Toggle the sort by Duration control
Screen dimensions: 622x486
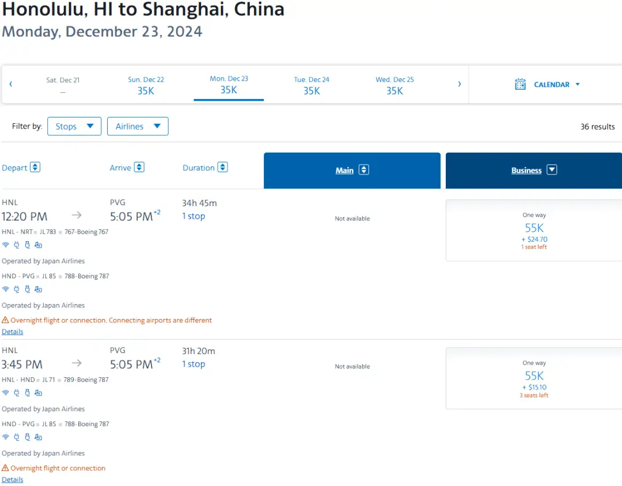223,168
